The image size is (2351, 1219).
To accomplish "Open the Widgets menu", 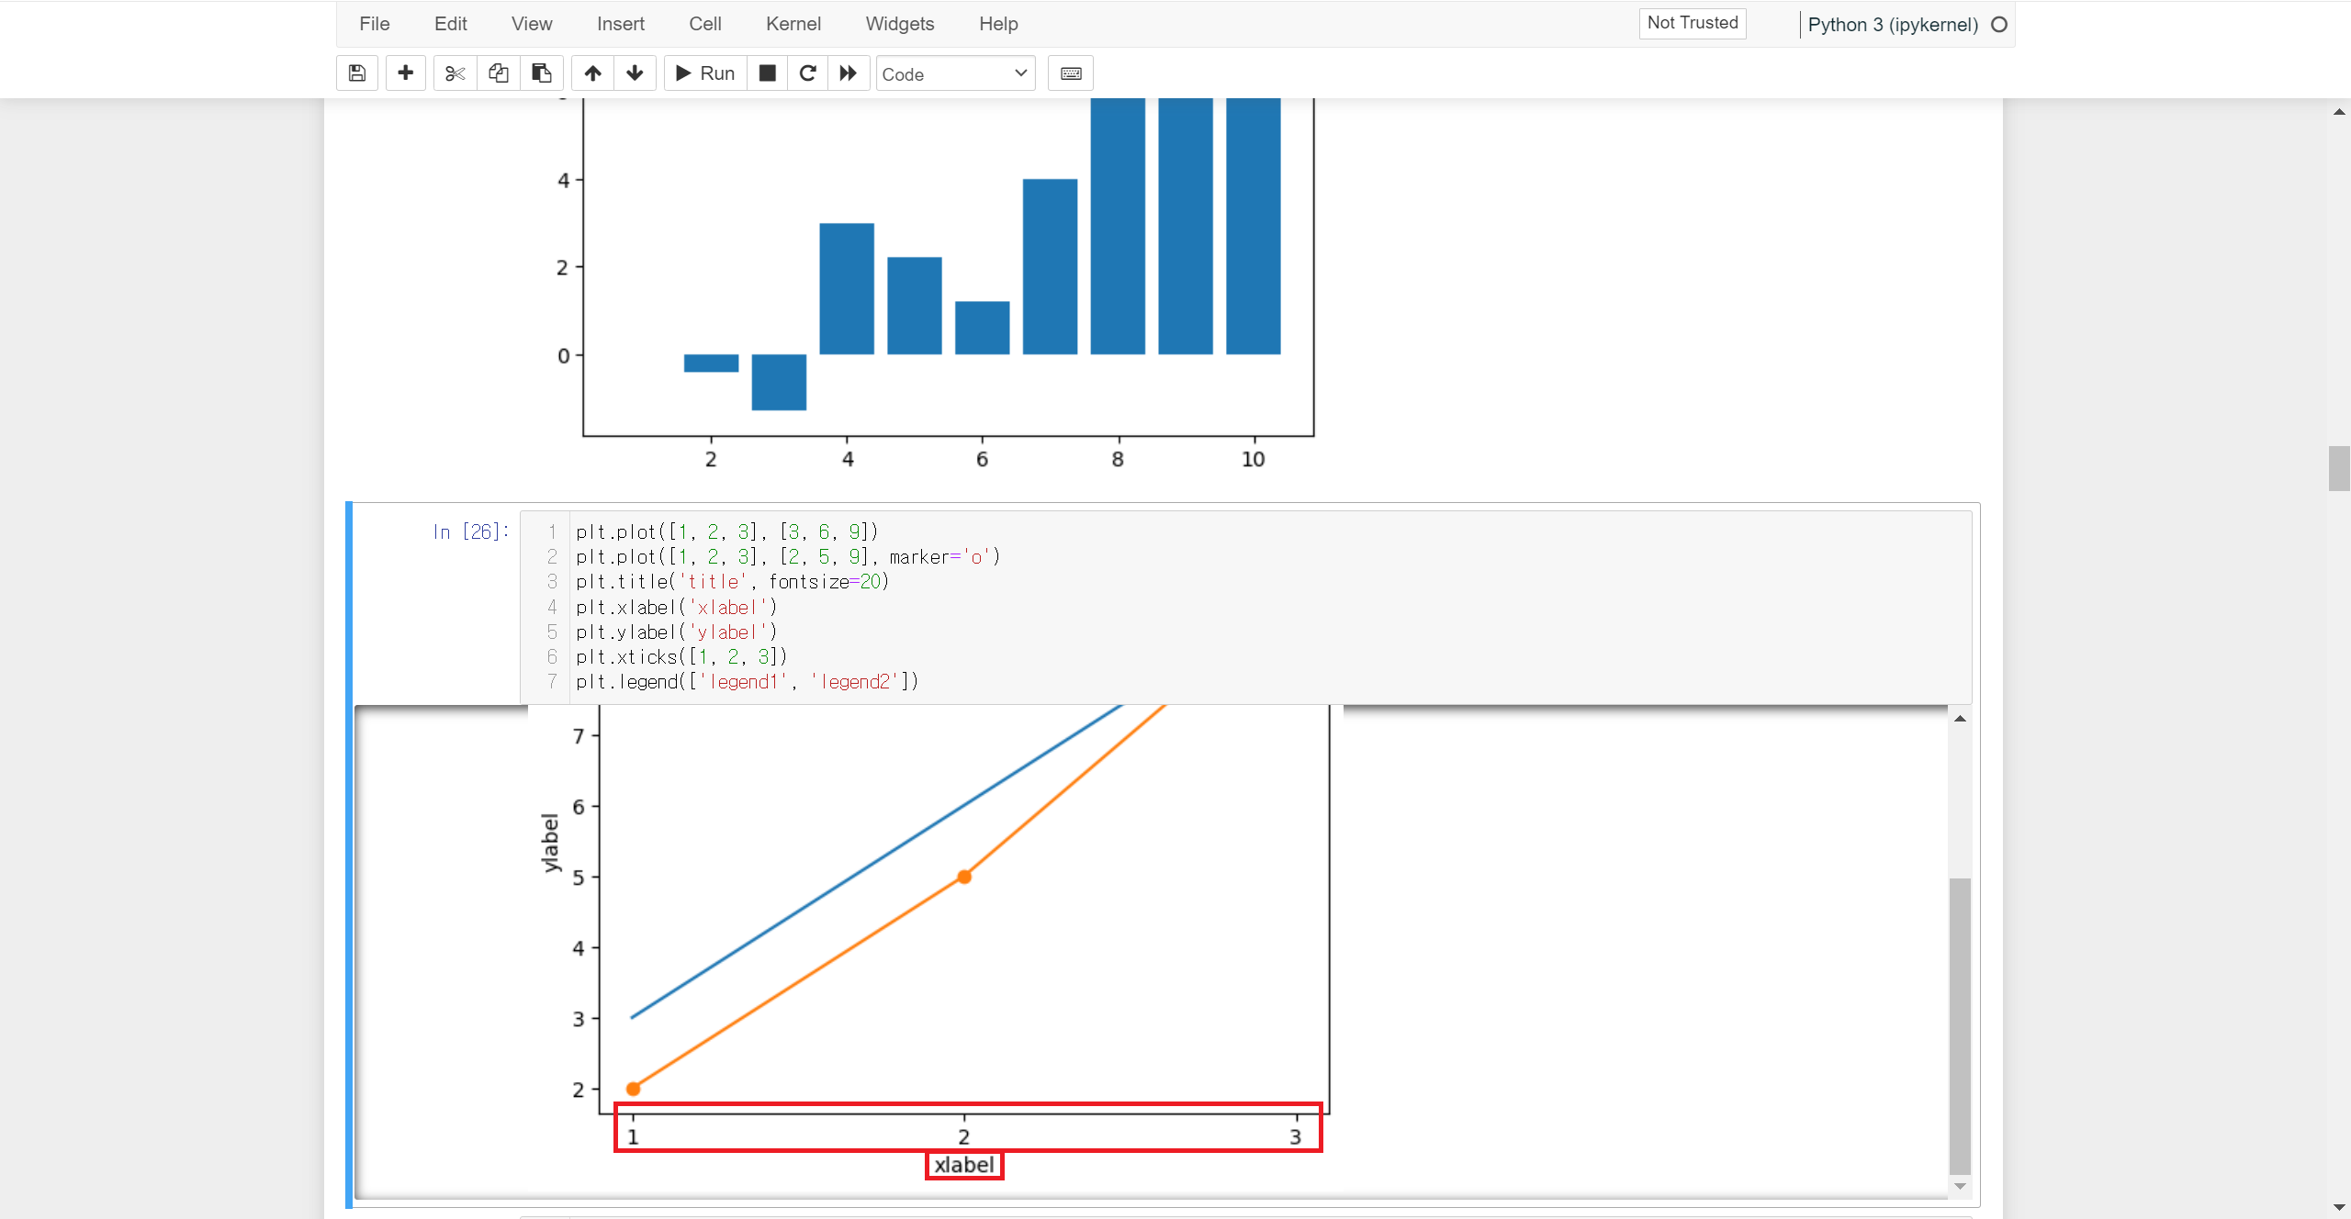I will click(899, 24).
